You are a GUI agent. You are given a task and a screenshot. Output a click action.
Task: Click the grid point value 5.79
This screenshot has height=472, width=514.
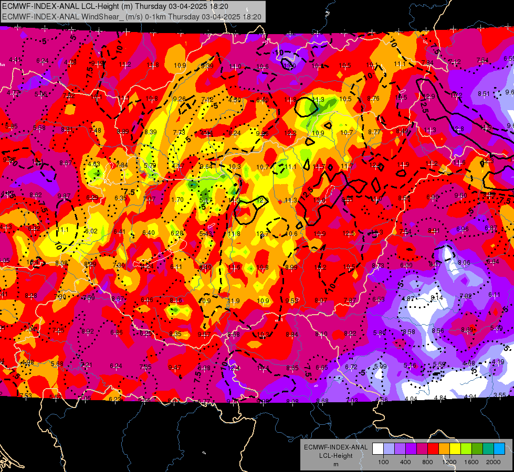150,166
